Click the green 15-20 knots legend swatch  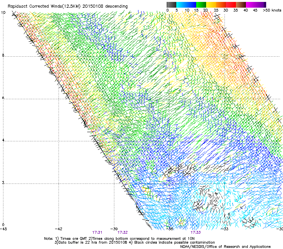pos(201,5)
